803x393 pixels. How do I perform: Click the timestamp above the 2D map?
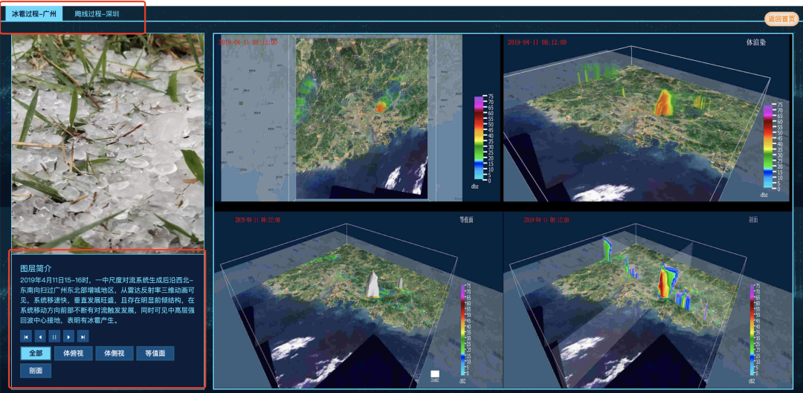[x=248, y=42]
